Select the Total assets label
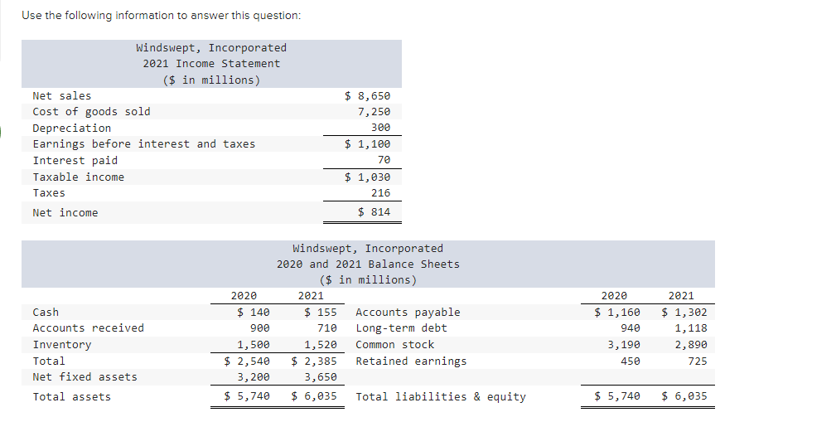This screenshot has height=422, width=836. coord(72,397)
